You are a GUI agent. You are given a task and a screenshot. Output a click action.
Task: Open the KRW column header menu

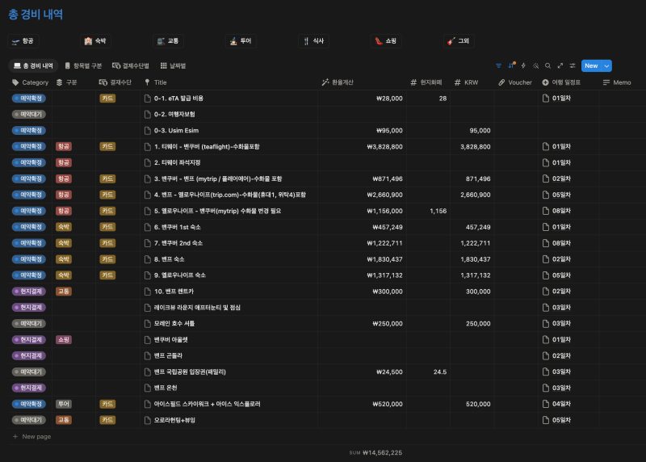[467, 82]
